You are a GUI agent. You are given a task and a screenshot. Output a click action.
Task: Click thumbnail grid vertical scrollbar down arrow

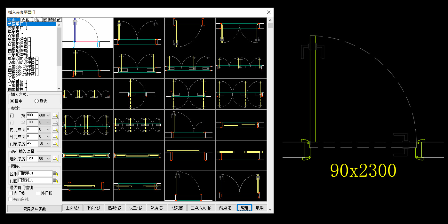(x=270, y=210)
